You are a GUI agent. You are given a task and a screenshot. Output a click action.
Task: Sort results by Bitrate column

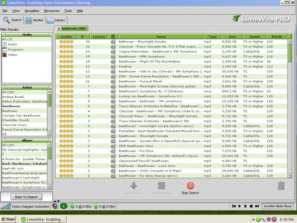(x=277, y=37)
